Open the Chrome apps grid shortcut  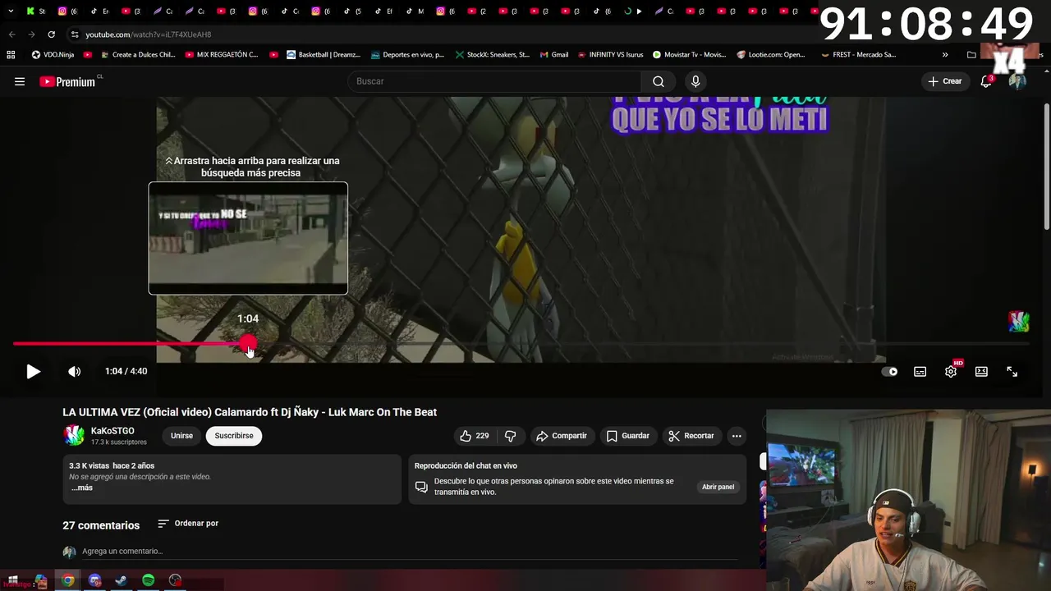coord(11,55)
